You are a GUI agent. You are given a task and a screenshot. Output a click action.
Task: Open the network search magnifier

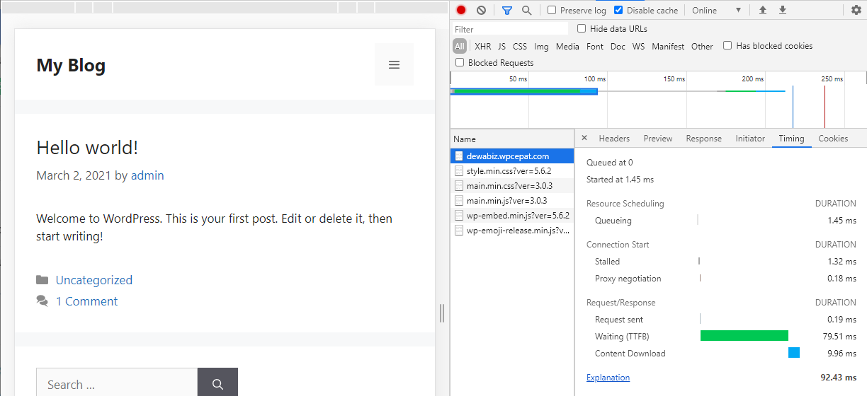[x=526, y=11]
